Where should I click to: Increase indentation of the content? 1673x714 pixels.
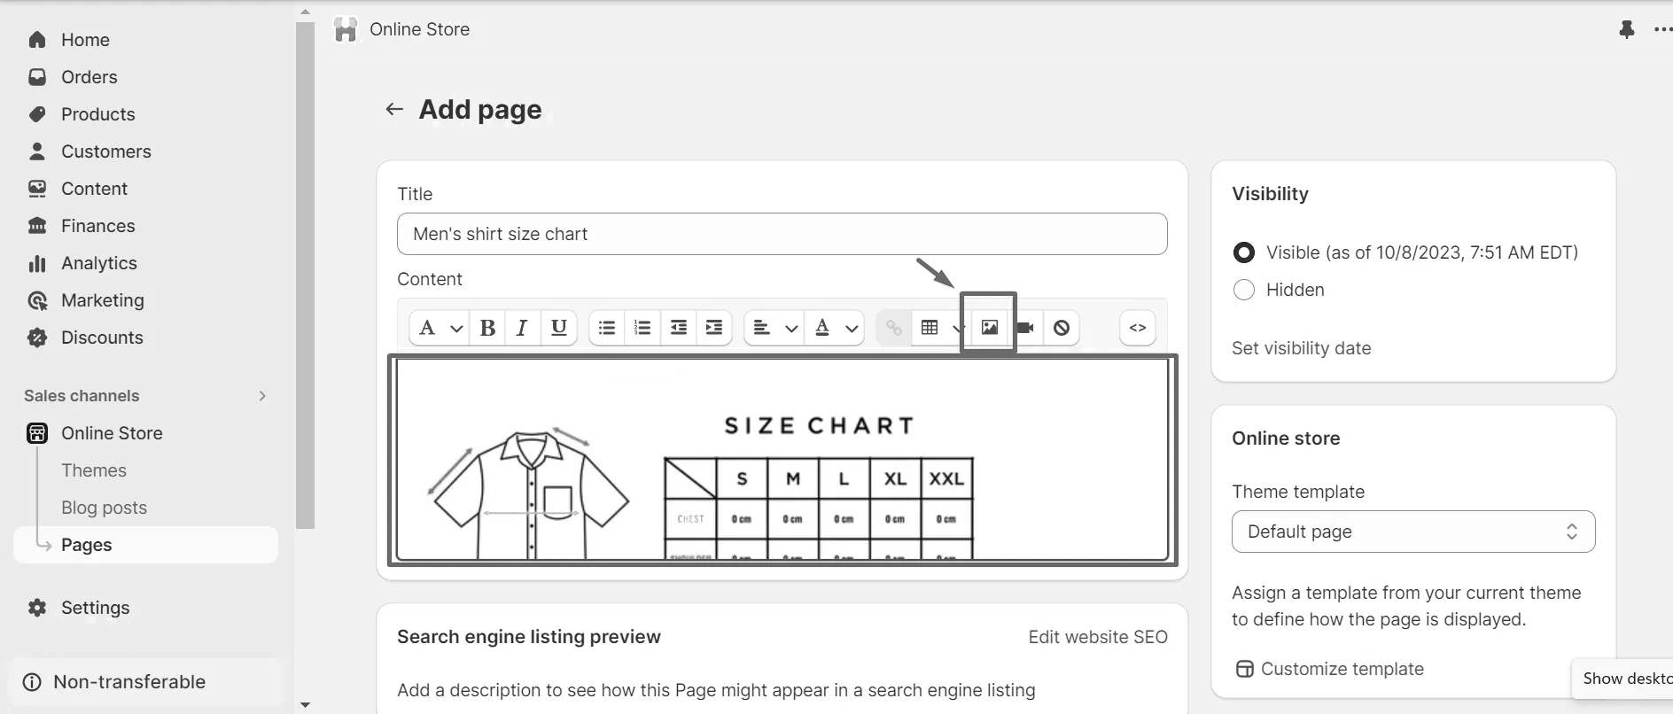click(x=713, y=327)
